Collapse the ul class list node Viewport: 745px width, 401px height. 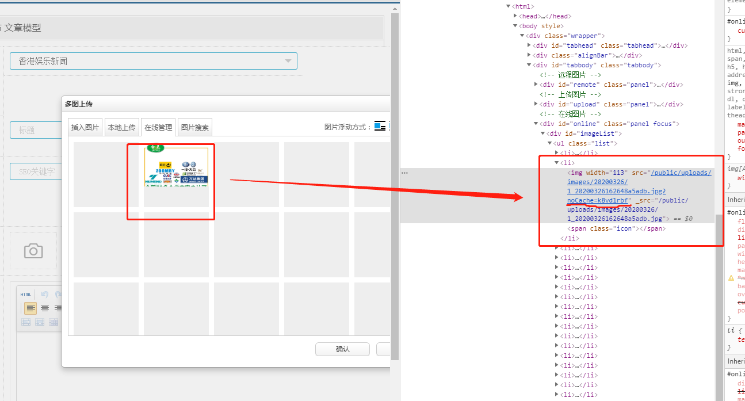tap(549, 143)
